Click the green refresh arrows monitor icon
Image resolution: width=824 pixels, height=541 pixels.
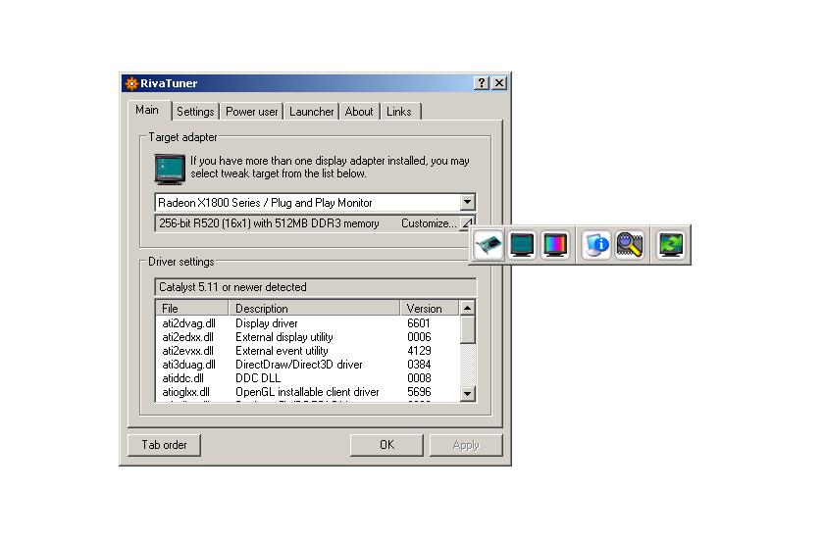(671, 245)
